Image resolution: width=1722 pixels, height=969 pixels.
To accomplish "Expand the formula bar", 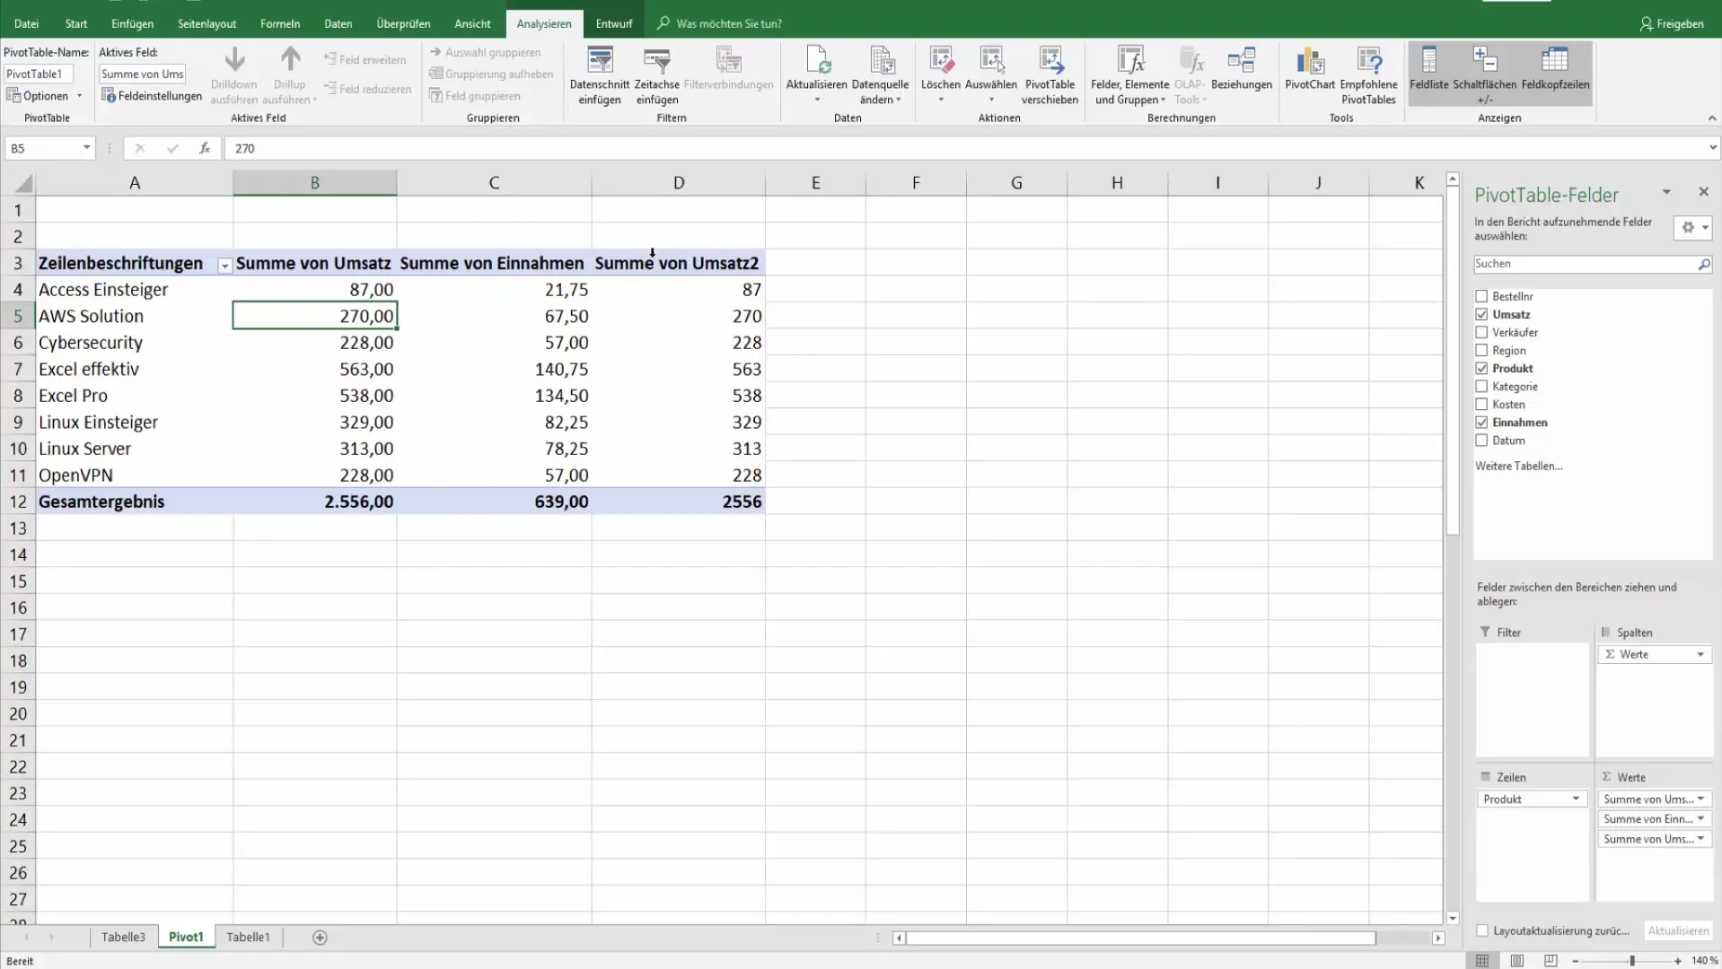I will pos(1712,148).
